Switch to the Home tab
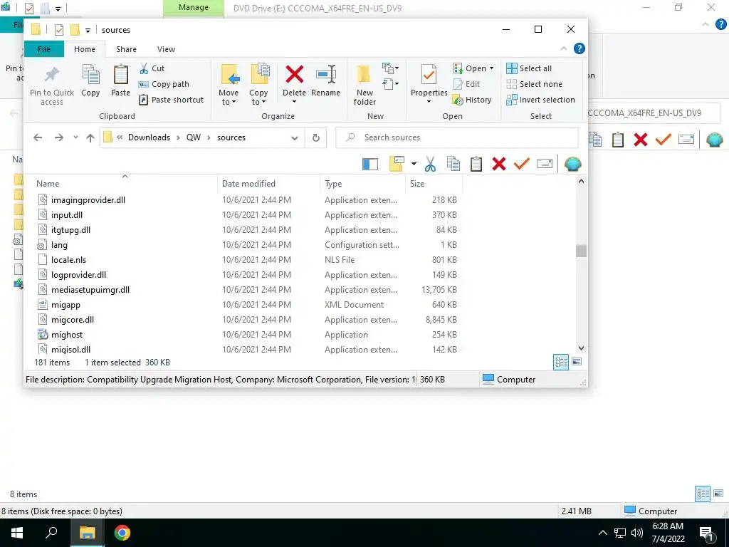The height and width of the screenshot is (547, 729). click(85, 49)
